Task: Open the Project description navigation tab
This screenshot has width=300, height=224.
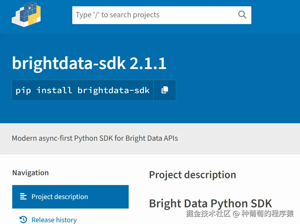Action: [x=70, y=197]
